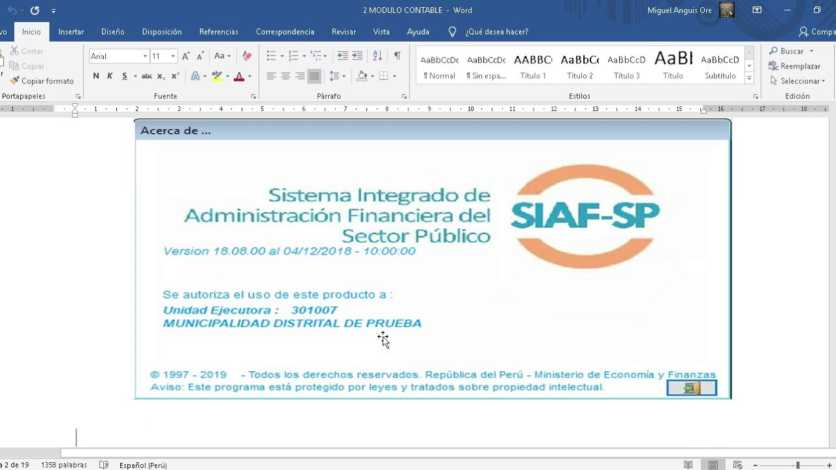Open the font size 11 dropdown
836x470 pixels.
point(173,56)
